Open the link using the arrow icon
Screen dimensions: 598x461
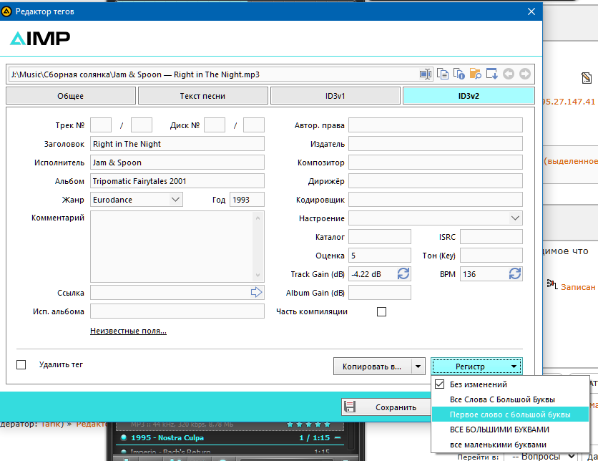pos(256,292)
